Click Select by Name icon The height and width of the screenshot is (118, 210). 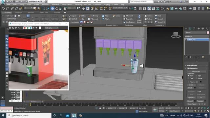coord(39,9)
